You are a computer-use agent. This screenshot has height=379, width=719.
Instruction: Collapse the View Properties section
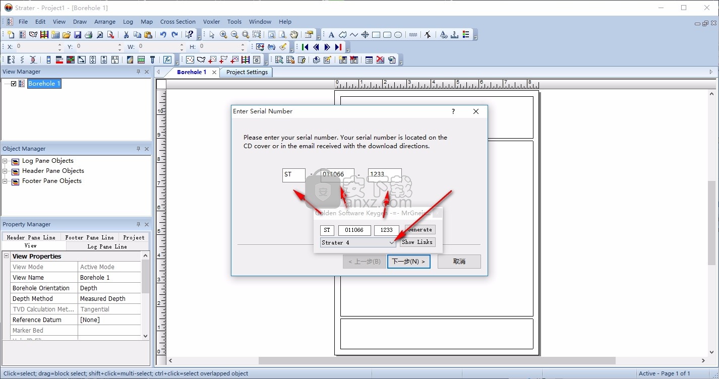coord(7,256)
